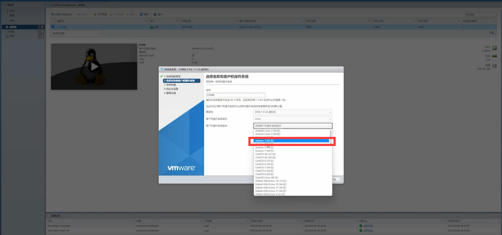Click the 创建/注册虚拟机 toolbar icon
502x235 pixels.
[x=53, y=14]
